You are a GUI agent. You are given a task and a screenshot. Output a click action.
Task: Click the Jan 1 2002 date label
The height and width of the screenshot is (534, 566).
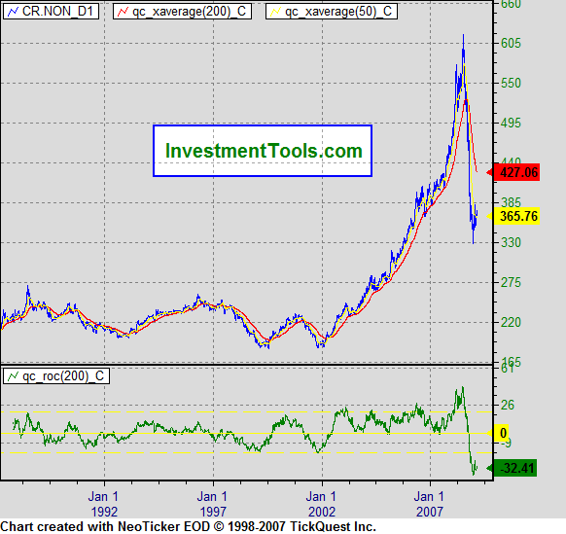click(x=322, y=504)
